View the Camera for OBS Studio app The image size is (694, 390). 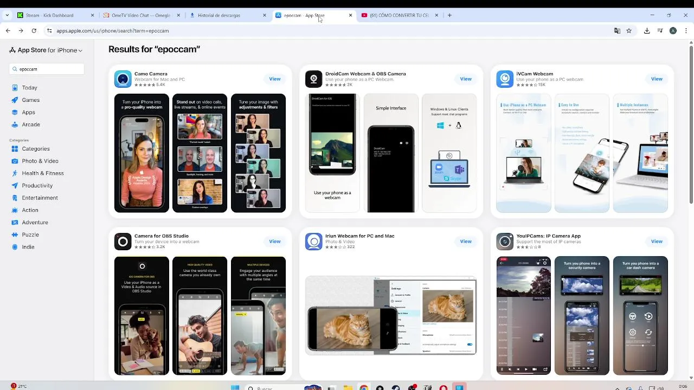pyautogui.click(x=275, y=242)
